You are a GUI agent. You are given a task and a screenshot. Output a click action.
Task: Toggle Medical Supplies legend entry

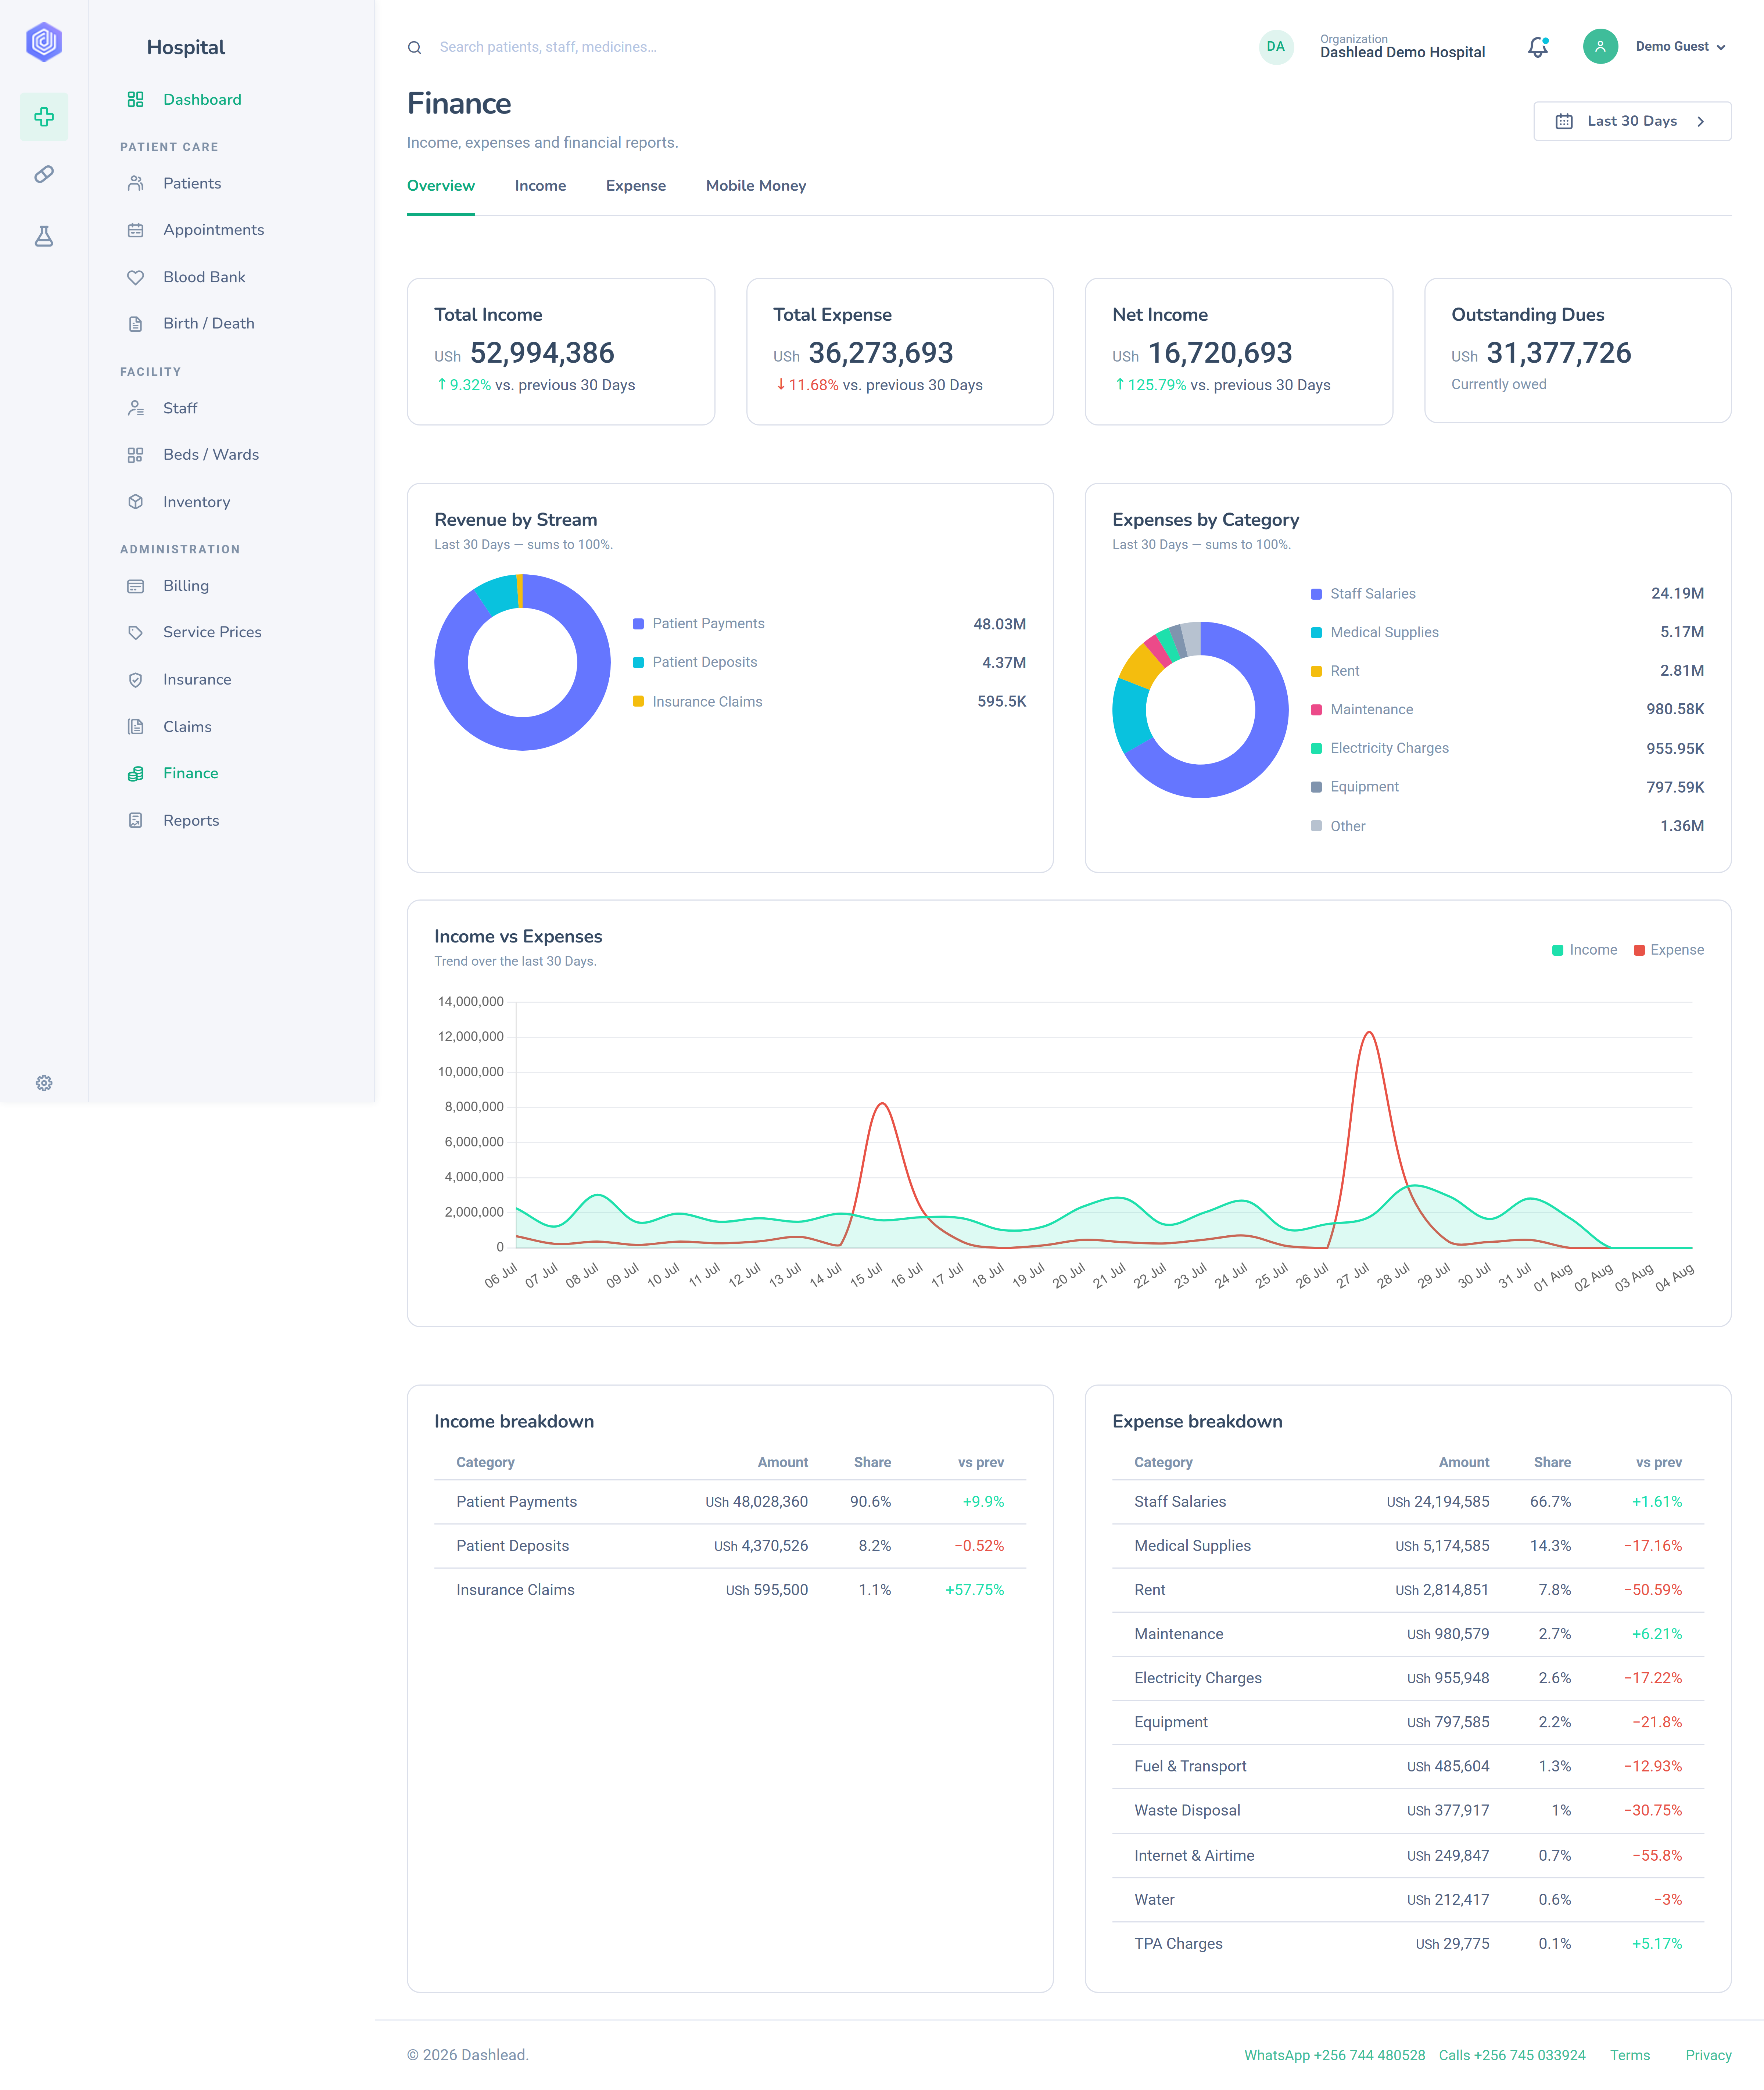tap(1374, 632)
